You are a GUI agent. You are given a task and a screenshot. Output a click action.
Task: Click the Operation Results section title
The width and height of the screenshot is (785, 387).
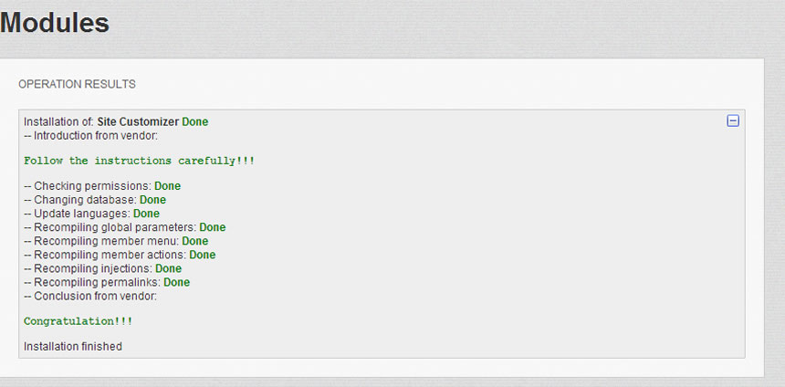tap(77, 84)
